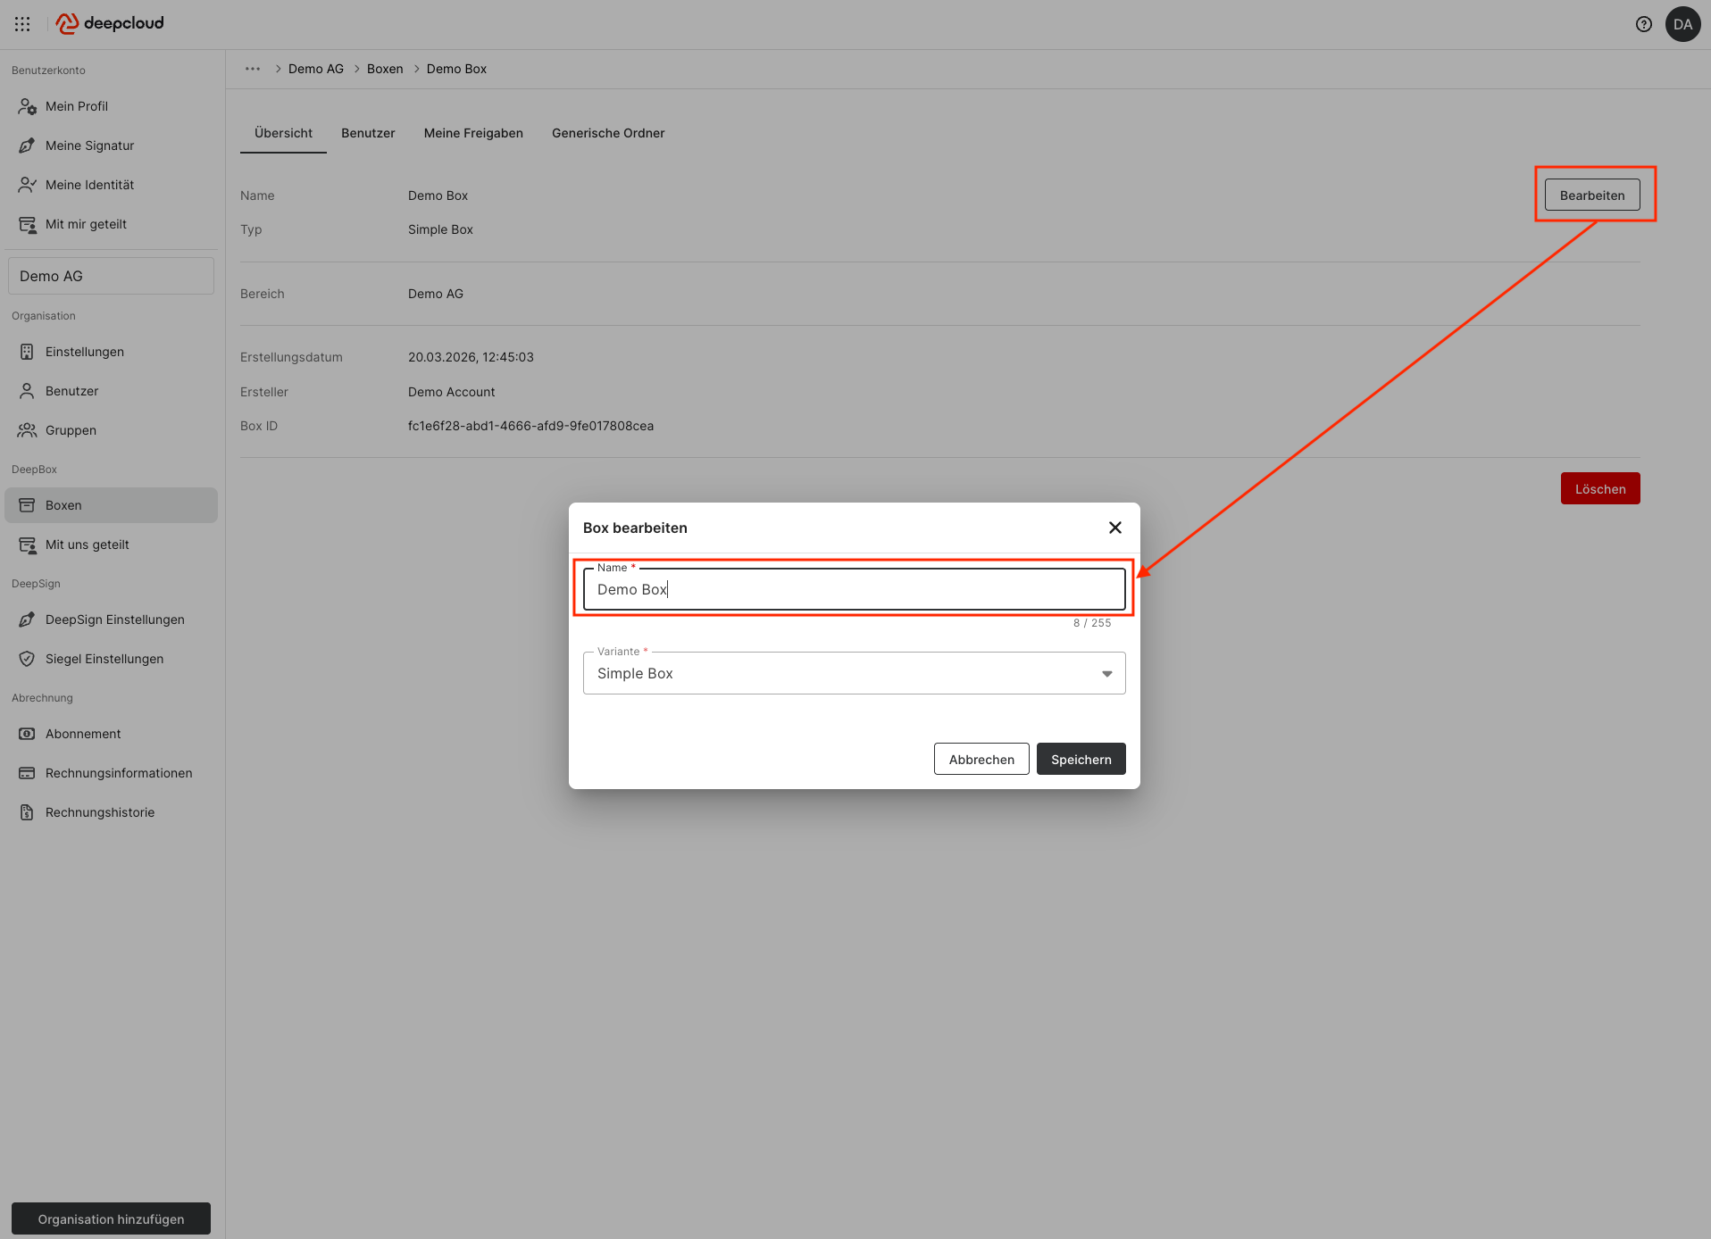Expand the breadcrumb ellipsis menu
Viewport: 1711px width, 1239px height.
253,69
